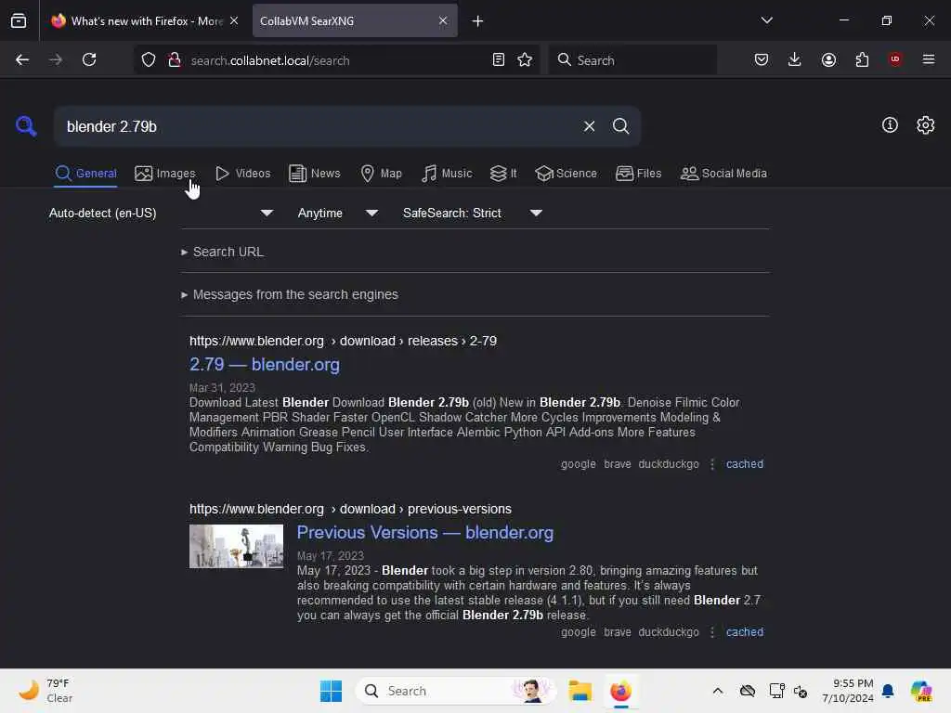Image resolution: width=951 pixels, height=713 pixels.
Task: Open Firefox application hamburger menu
Action: pyautogui.click(x=929, y=59)
